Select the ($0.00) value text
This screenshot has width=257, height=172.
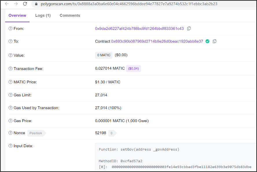click(121, 55)
